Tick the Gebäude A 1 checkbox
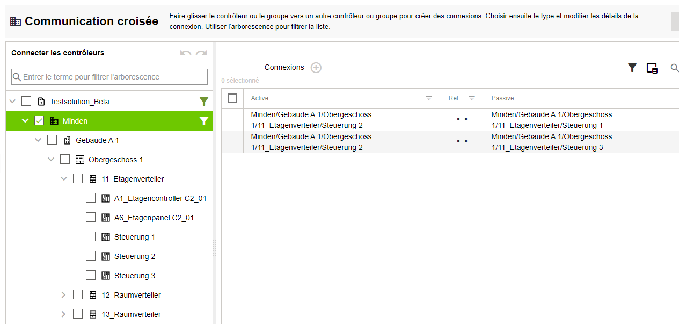 point(52,140)
